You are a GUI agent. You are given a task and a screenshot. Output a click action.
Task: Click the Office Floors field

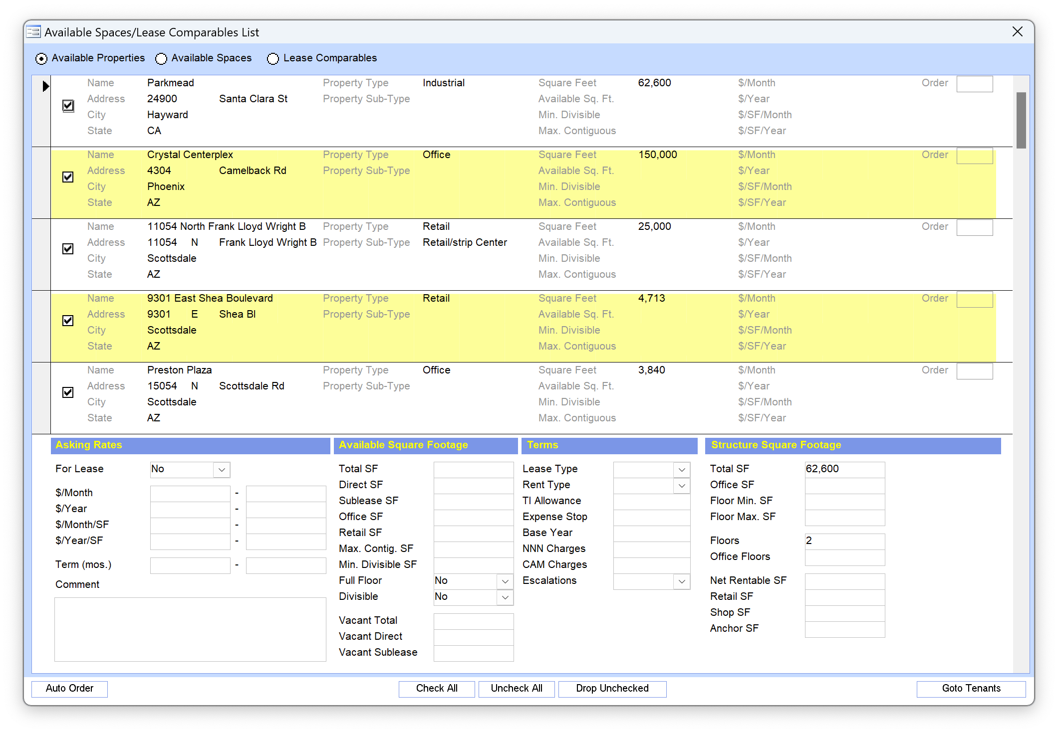pos(845,557)
